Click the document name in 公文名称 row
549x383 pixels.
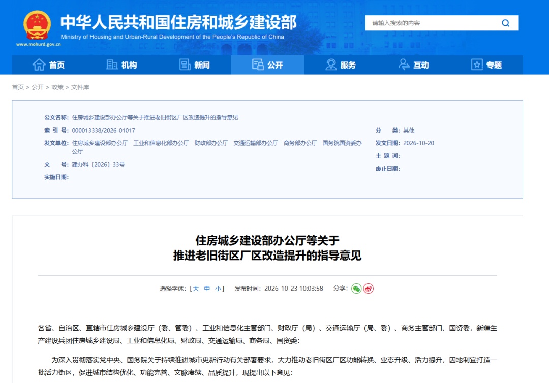pos(155,117)
